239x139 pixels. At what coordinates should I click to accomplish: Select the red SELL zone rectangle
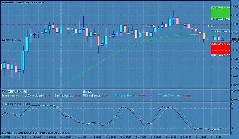(220, 48)
